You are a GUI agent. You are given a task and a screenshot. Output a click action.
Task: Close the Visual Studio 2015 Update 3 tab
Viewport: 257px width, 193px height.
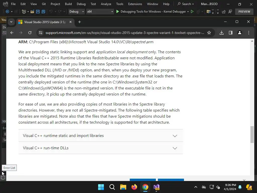(x=71, y=22)
